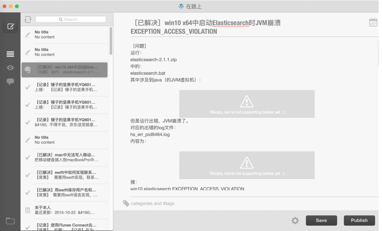This screenshot has height=231, width=382.
Task: Select the post with preview '不得不说，京东送货'
Action: pyautogui.click(x=64, y=123)
